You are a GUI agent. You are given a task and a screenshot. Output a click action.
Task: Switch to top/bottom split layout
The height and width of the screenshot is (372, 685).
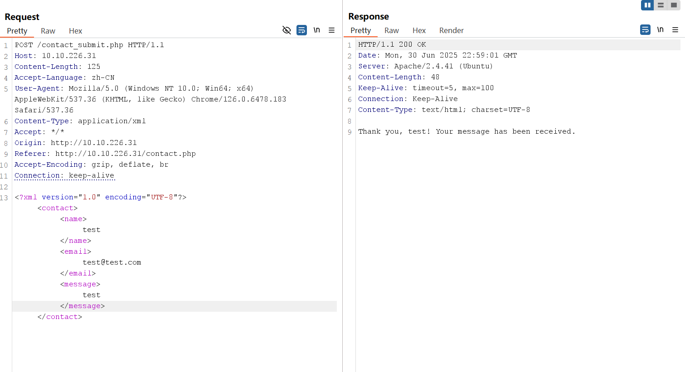pos(661,5)
